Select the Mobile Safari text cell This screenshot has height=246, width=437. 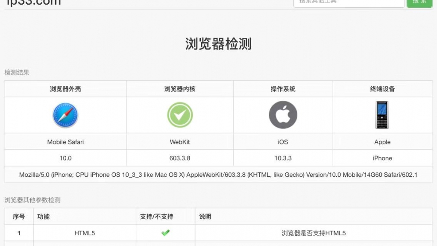[65, 142]
